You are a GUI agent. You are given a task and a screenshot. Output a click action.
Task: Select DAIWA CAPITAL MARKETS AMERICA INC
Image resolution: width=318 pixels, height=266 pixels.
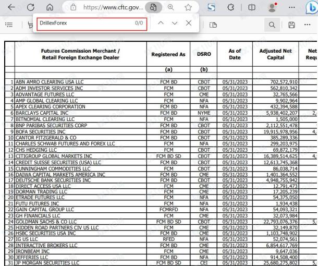[60, 175]
